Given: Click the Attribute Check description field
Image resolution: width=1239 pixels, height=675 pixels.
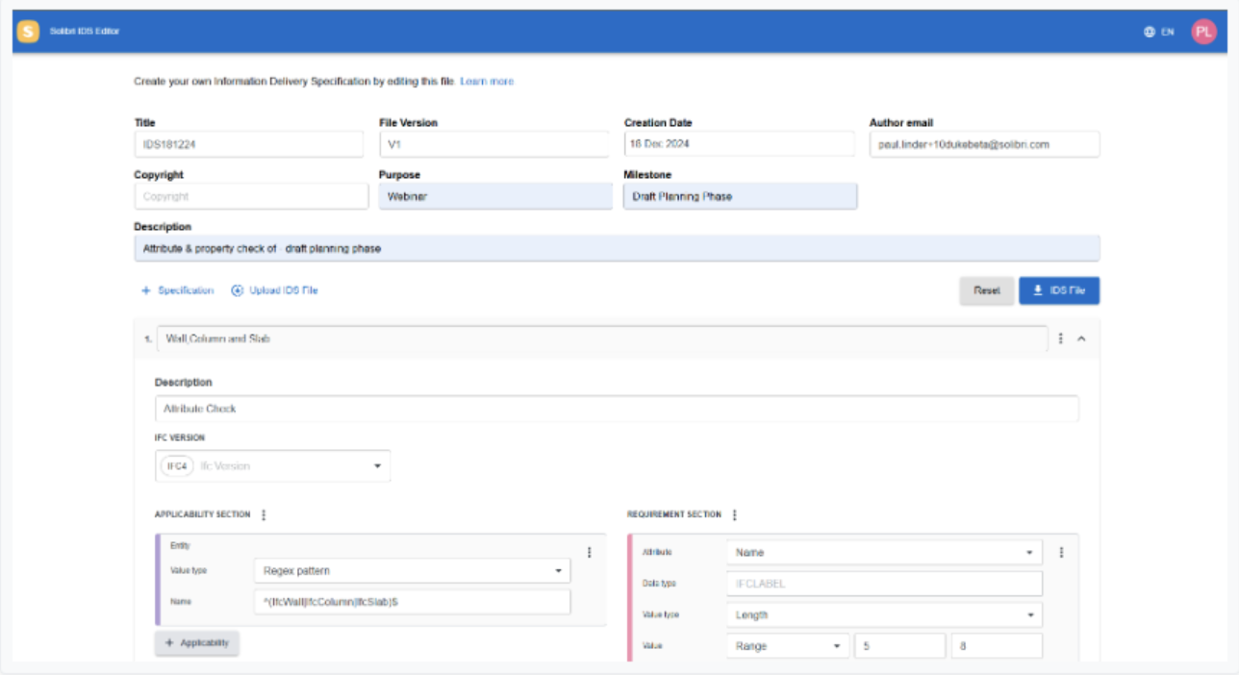Looking at the screenshot, I should (x=617, y=409).
